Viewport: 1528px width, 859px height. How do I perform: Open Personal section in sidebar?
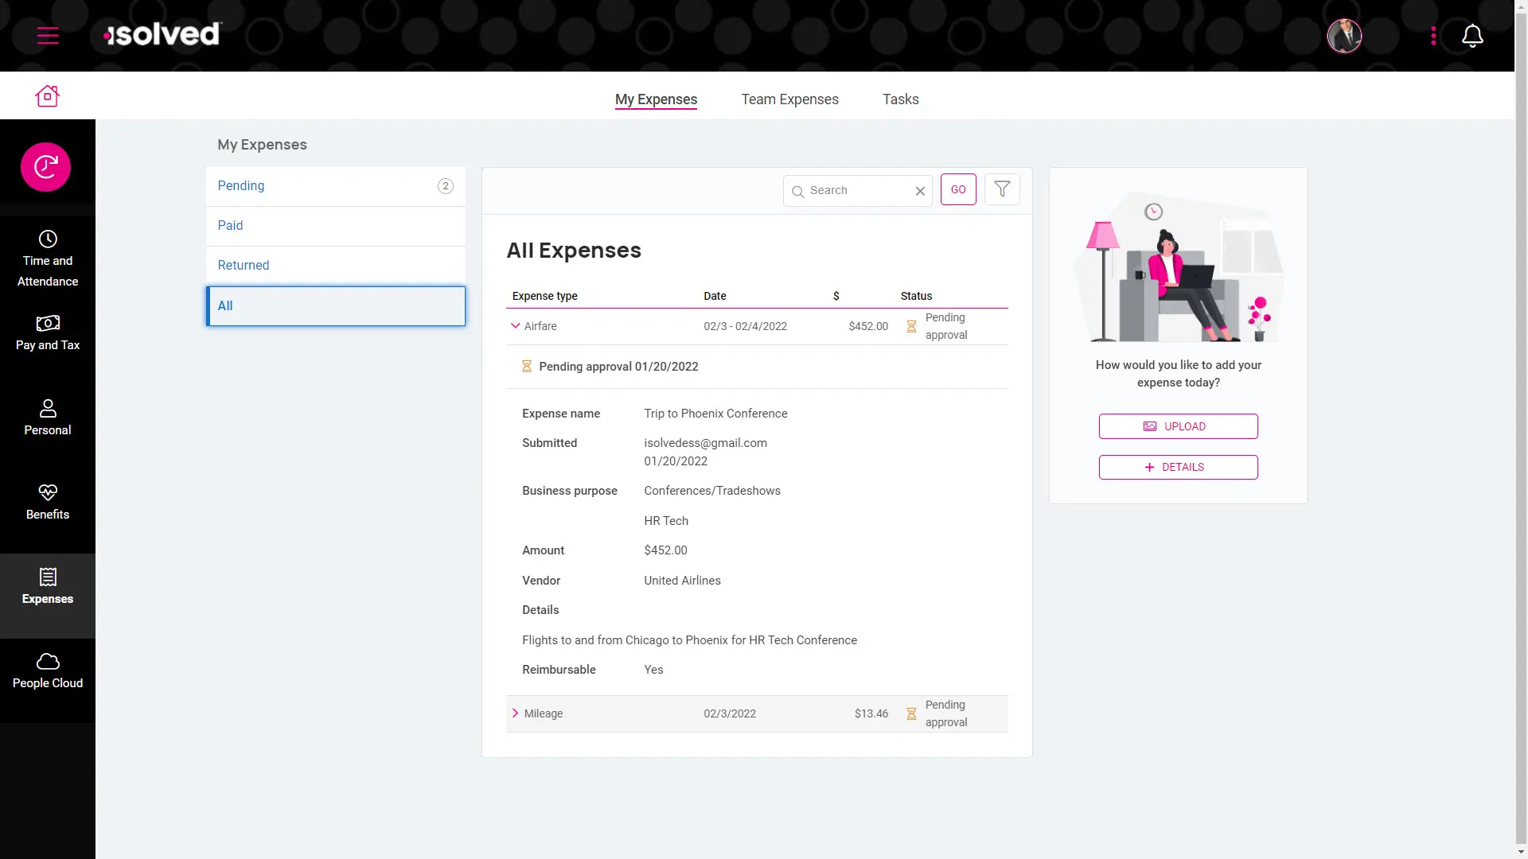click(x=48, y=418)
